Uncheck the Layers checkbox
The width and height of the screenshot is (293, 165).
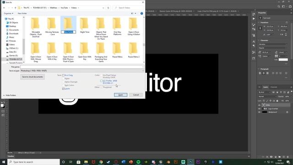tap(63, 88)
